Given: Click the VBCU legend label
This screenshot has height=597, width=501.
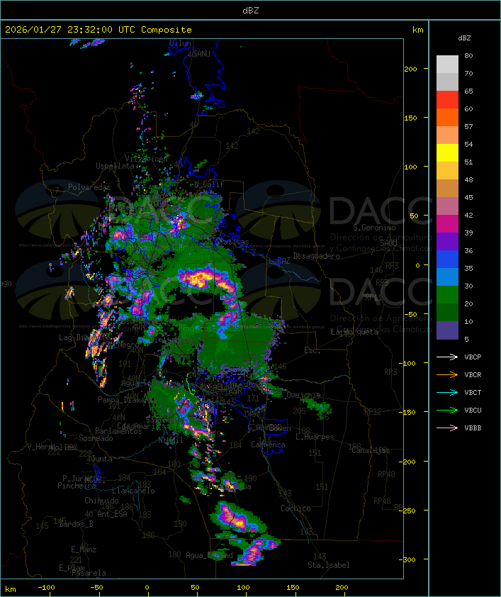Looking at the screenshot, I should (x=473, y=410).
